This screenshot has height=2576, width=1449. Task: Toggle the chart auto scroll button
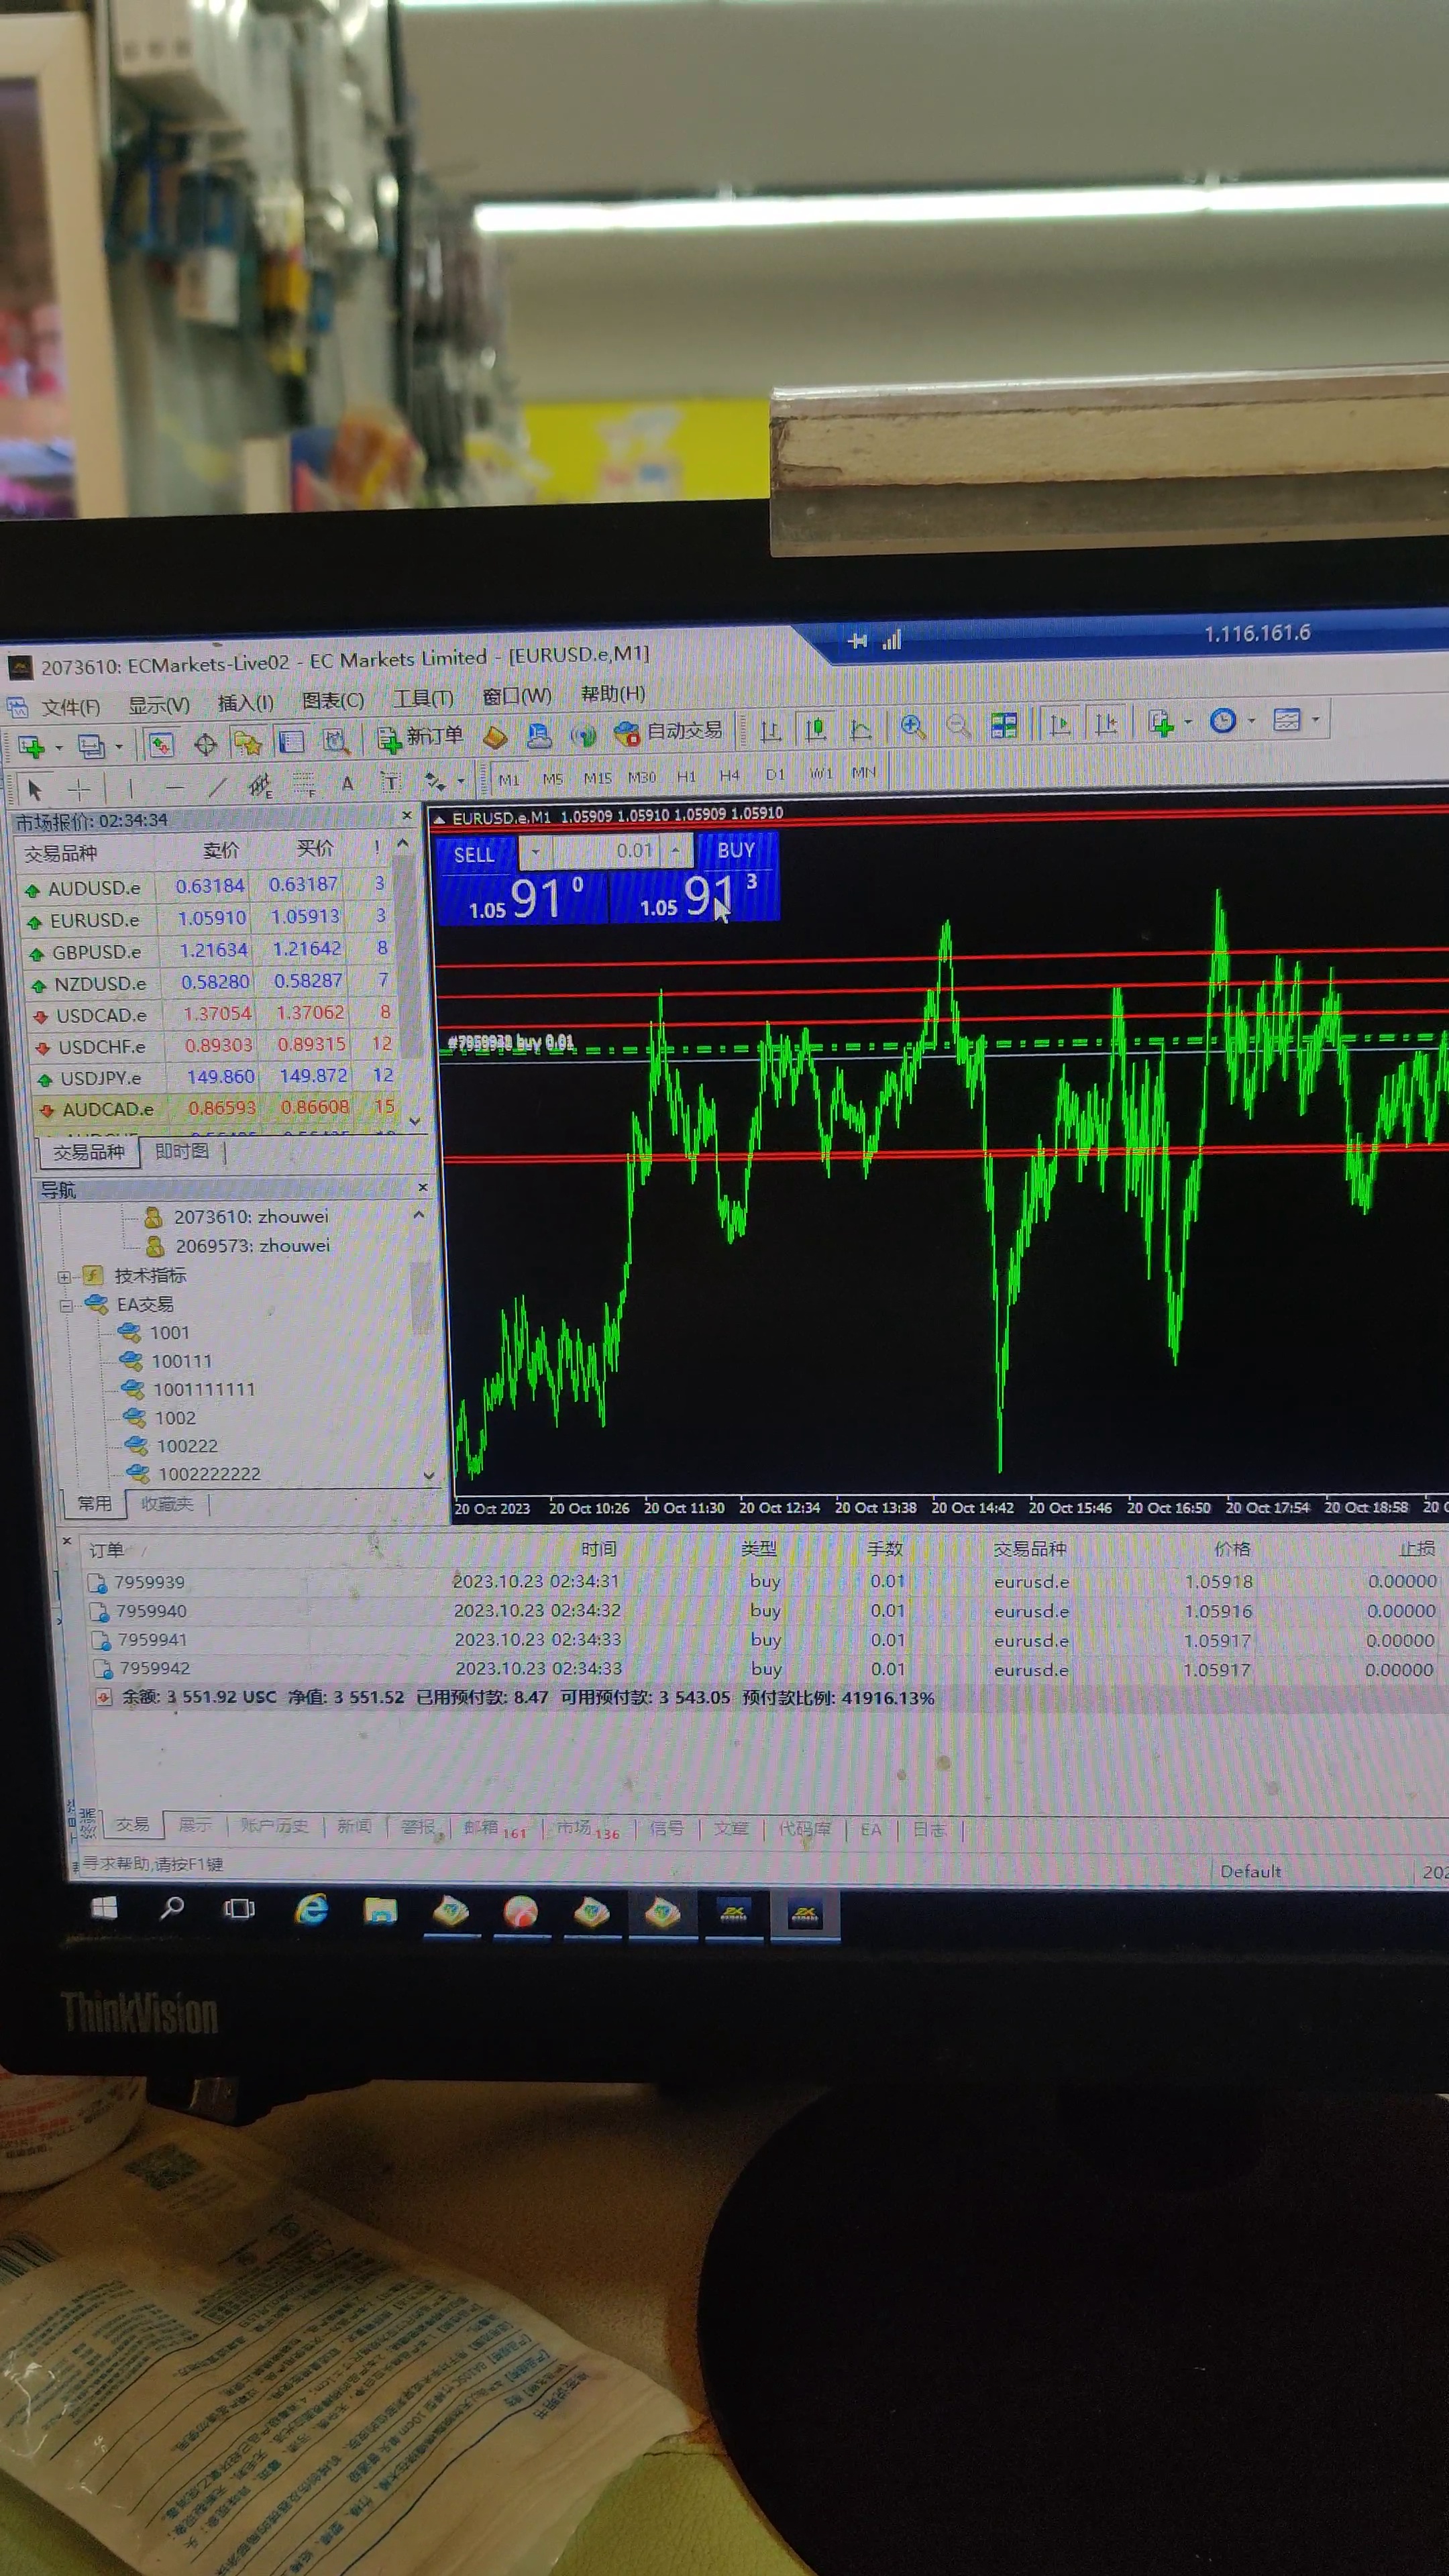[x=1060, y=723]
